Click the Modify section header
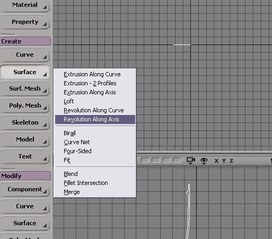 point(25,176)
